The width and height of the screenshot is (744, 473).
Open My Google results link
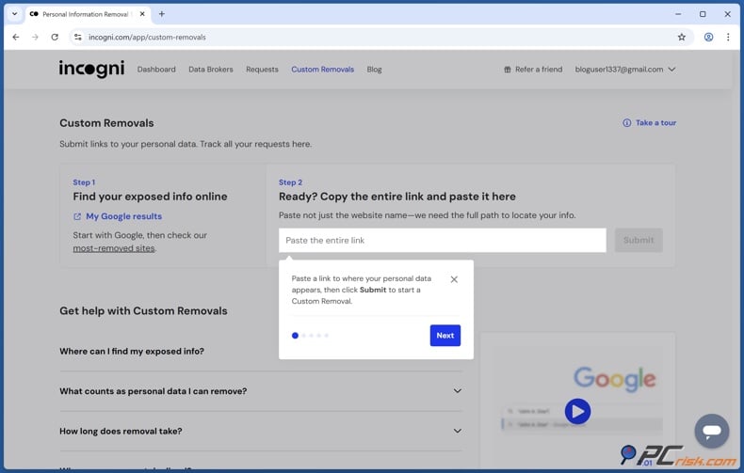123,216
